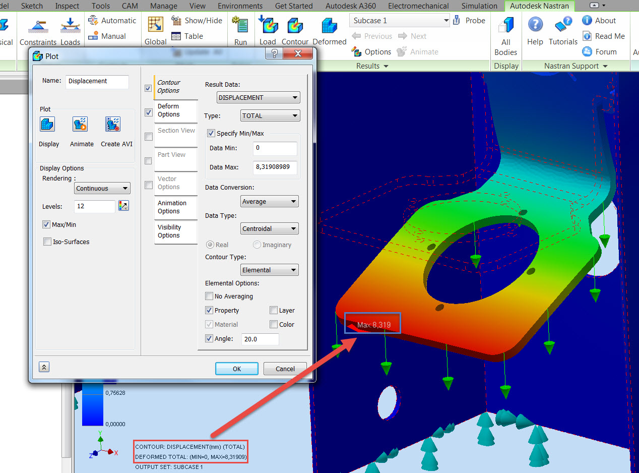Toggle the Max/Min display option
Screen dimensions: 639x473
[x=46, y=224]
